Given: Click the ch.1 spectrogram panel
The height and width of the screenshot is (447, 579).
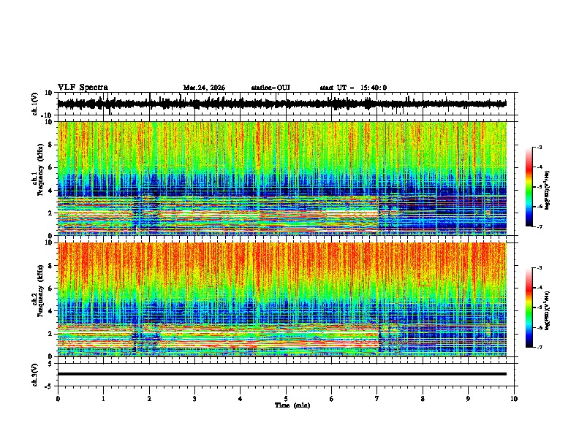Looking at the screenshot, I should coord(281,178).
